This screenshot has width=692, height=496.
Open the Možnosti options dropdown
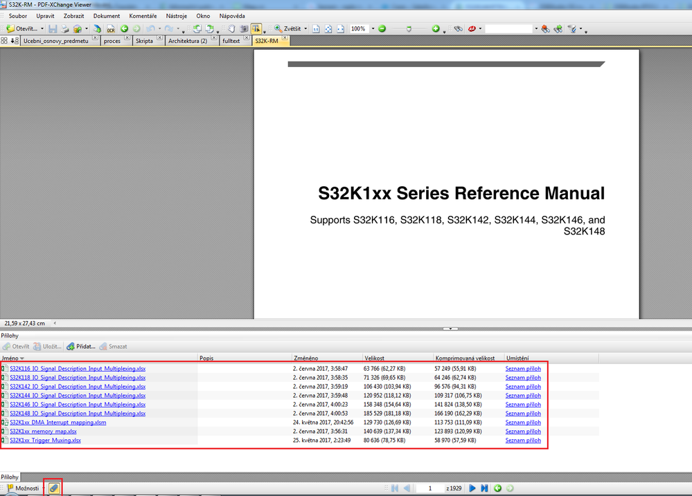(26, 488)
